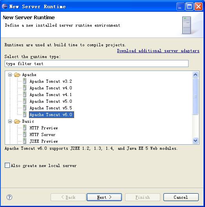
Task: Select Apache Tomcat v5.0 runtime
Action: [51, 101]
